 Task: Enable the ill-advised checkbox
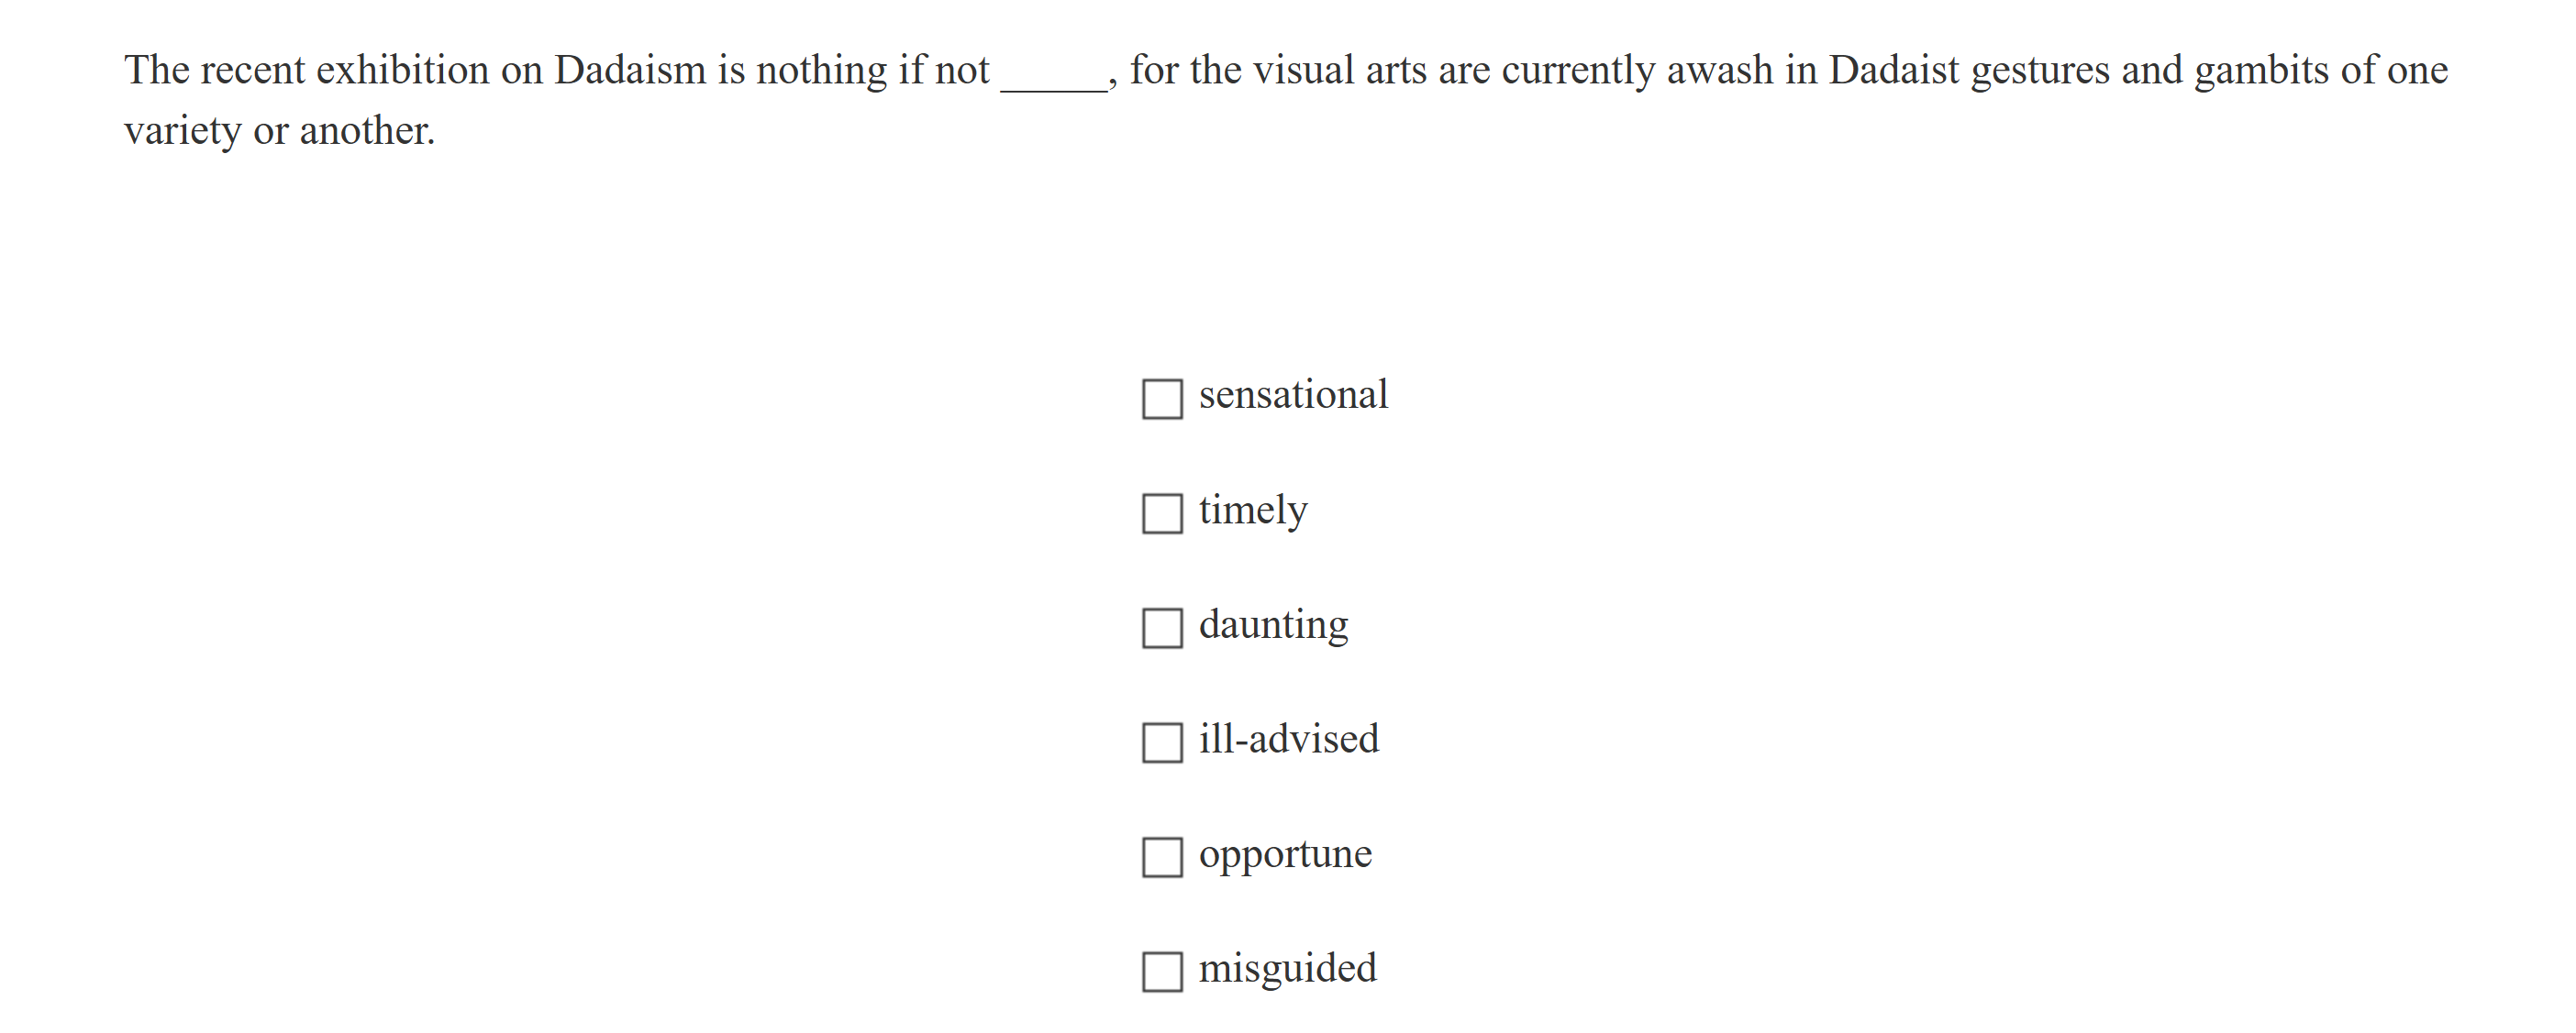pyautogui.click(x=1162, y=742)
